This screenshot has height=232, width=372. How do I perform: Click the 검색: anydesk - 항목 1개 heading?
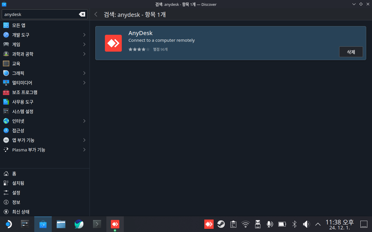[135, 14]
